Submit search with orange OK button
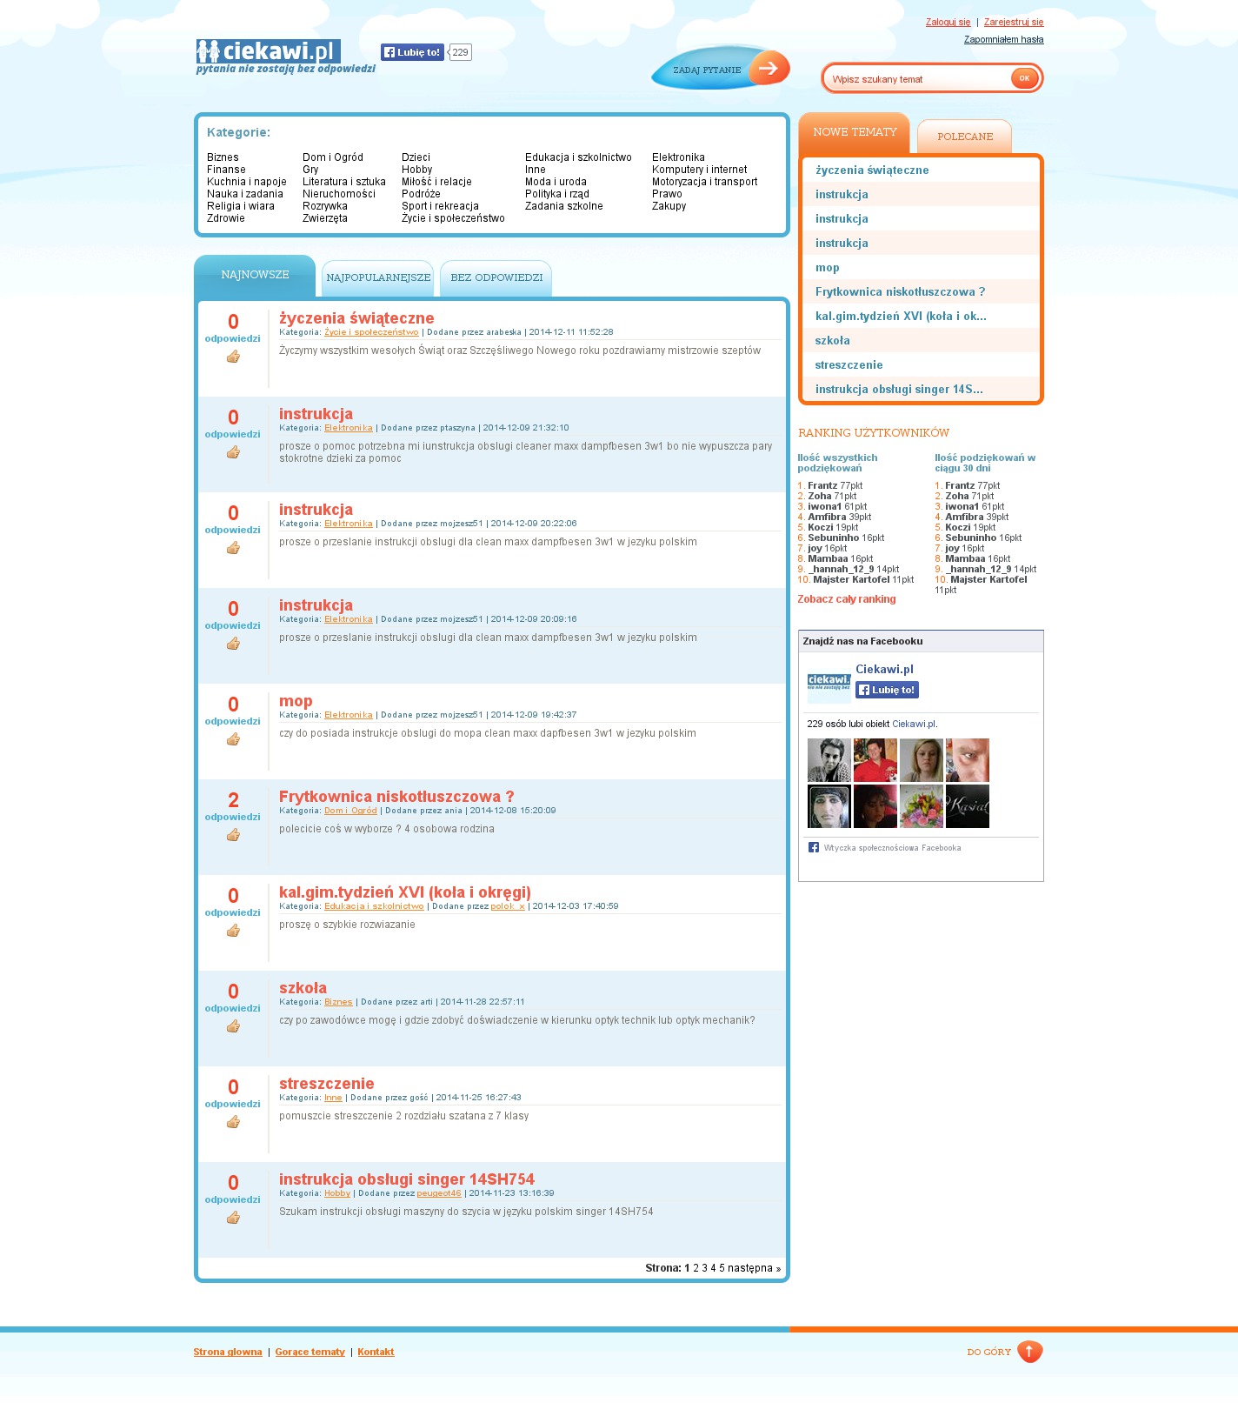This screenshot has width=1238, height=1416. [1024, 78]
